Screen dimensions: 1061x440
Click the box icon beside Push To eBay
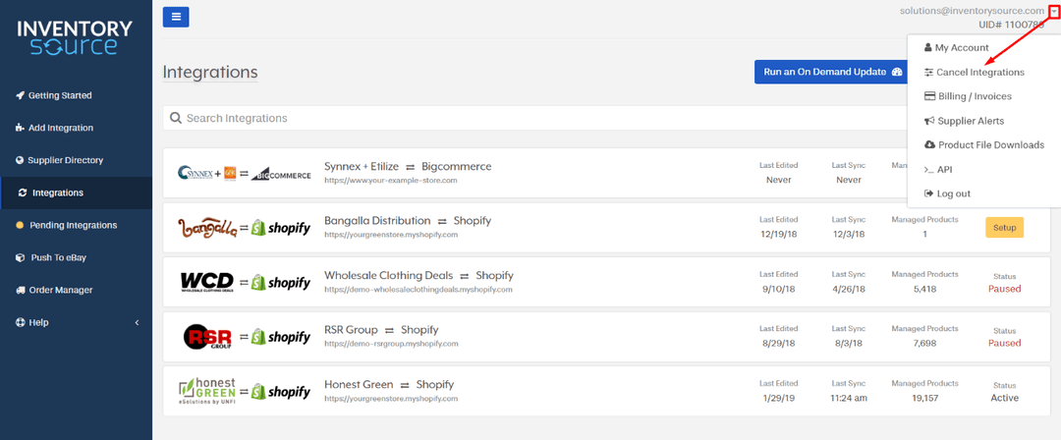(x=21, y=258)
